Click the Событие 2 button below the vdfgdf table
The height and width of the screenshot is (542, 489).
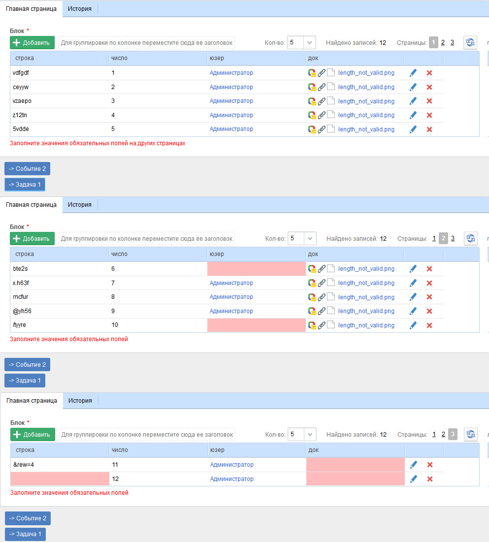click(x=27, y=169)
